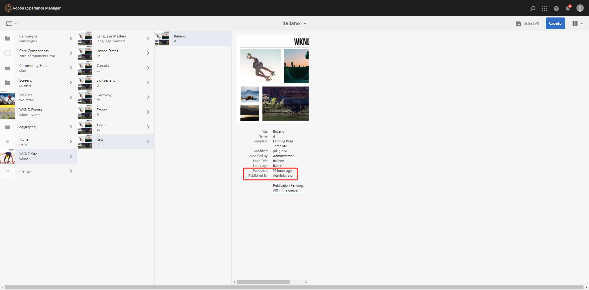Expand the WKND Site chevron
The image size is (589, 290).
pyautogui.click(x=71, y=156)
